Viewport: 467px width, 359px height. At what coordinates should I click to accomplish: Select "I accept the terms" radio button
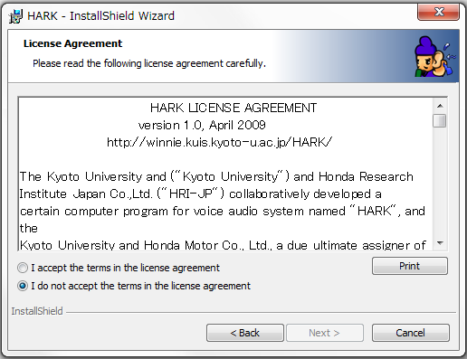tap(23, 268)
